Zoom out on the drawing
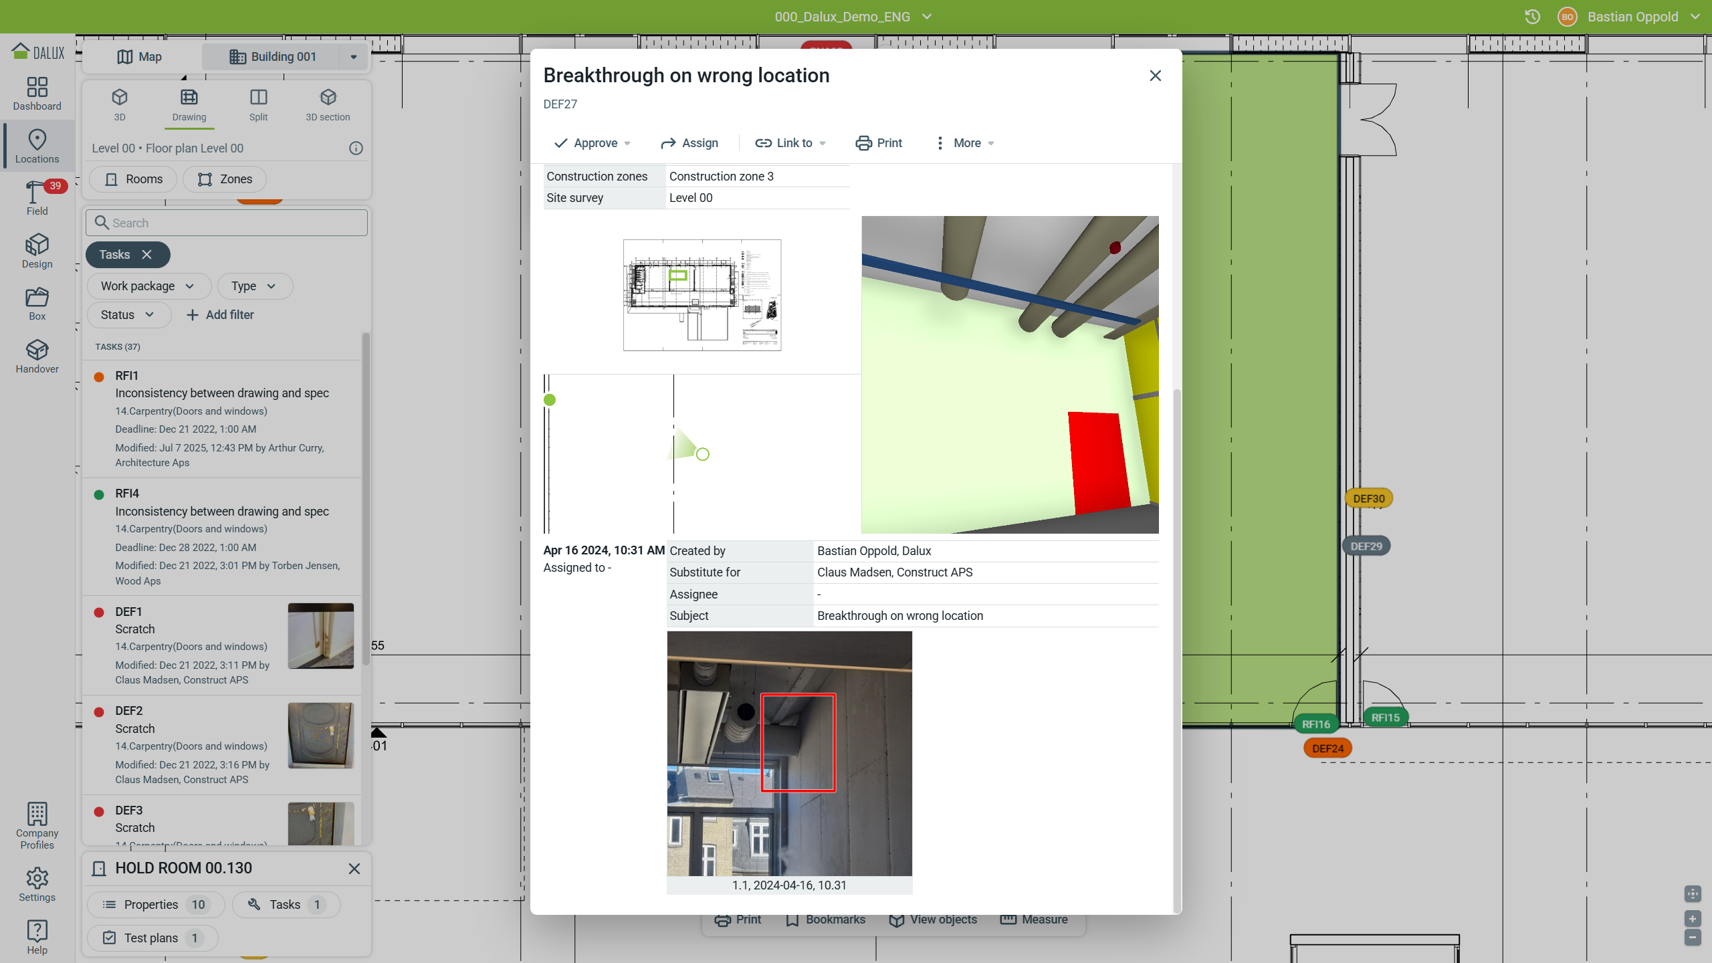 tap(1693, 938)
